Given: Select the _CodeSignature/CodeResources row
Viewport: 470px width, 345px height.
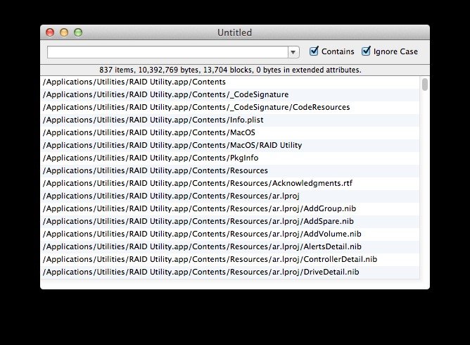Looking at the screenshot, I should [x=230, y=107].
